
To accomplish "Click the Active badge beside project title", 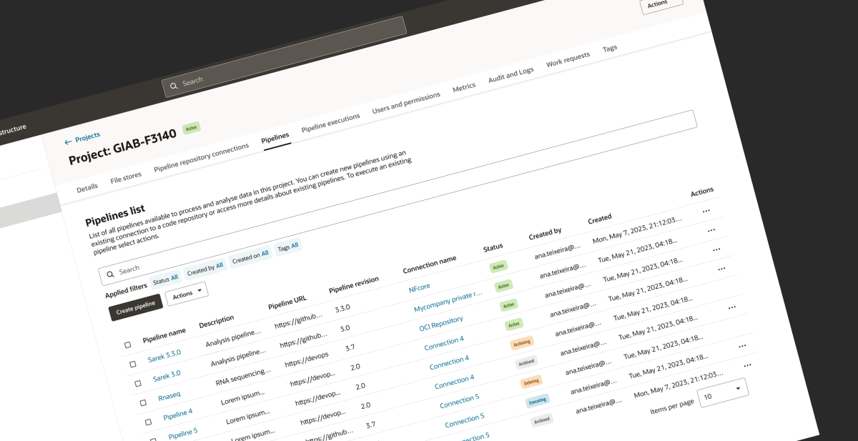I will click(x=191, y=129).
